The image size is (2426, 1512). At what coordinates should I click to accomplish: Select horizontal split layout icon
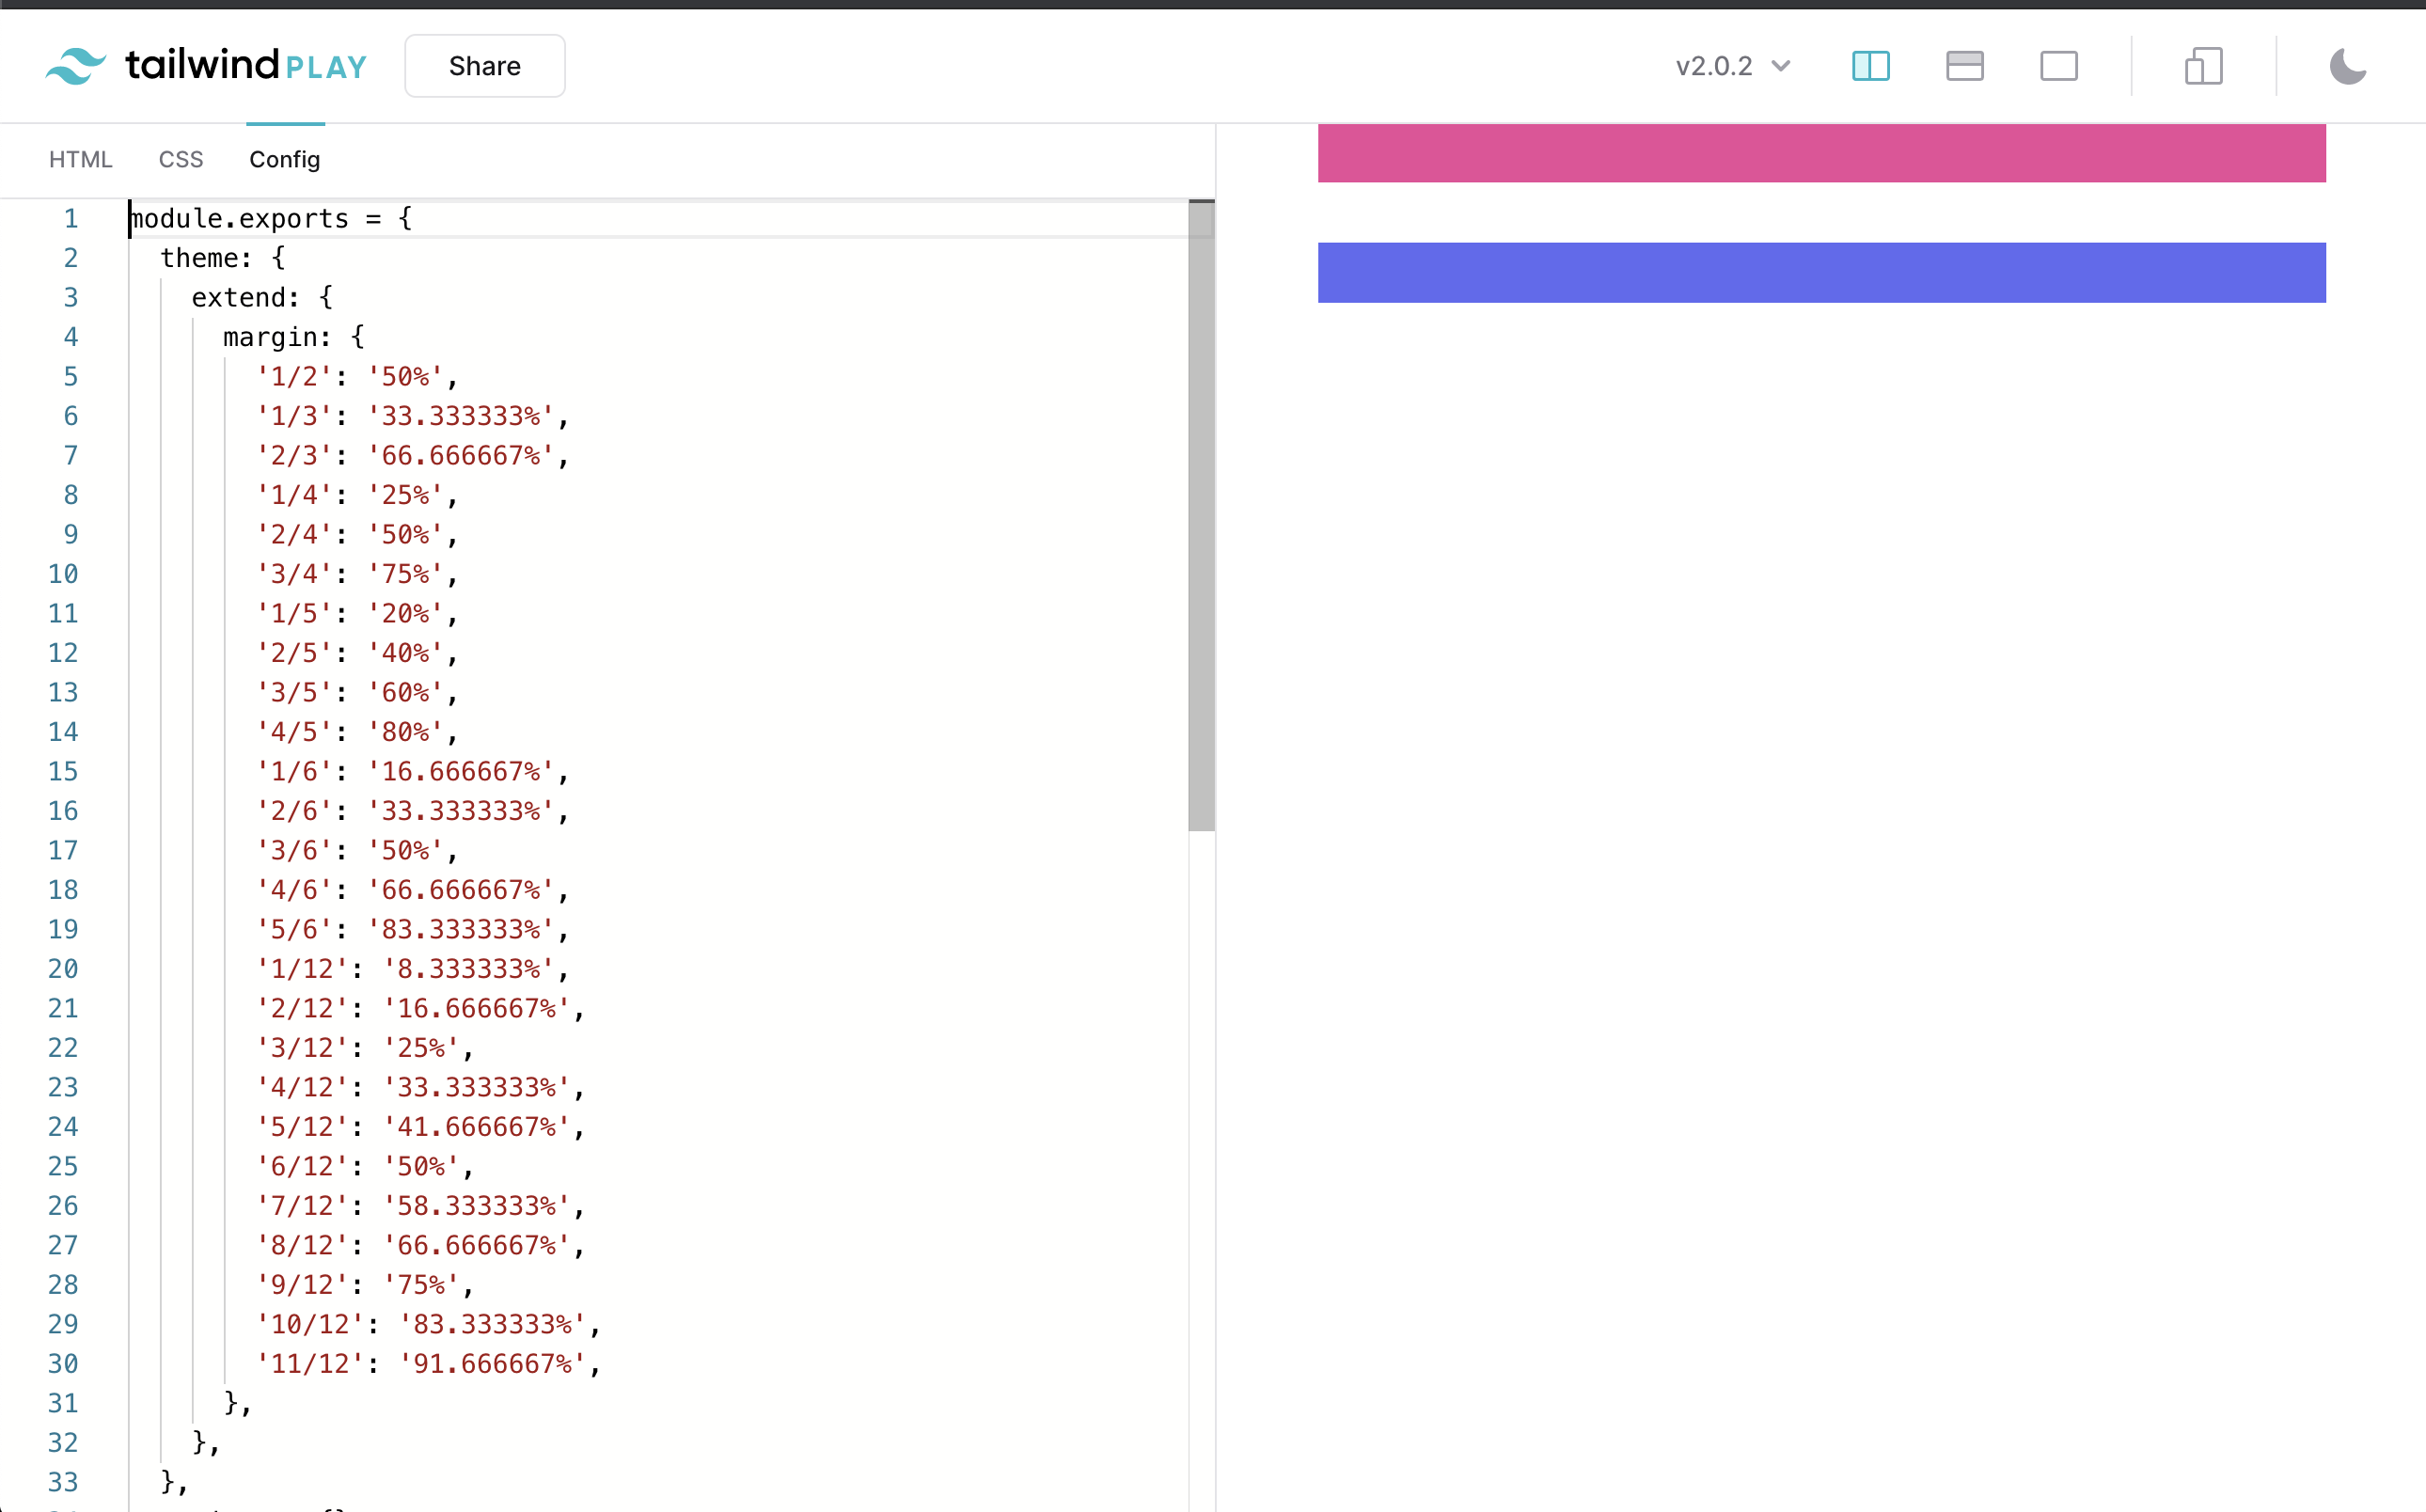coord(1964,66)
